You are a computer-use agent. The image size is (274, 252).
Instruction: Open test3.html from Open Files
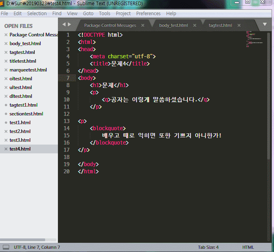20,140
